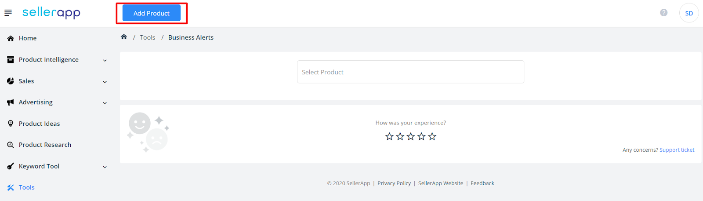Toggle the hamburger sidebar menu icon

(8, 13)
